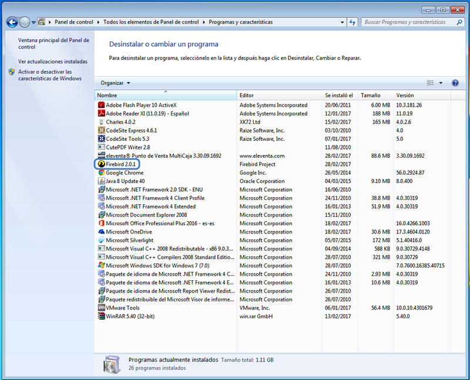Screen dimensions: 470x380
Task: Select Microsoft .NET Framework 4 Client Profile
Action: tap(273, 198)
